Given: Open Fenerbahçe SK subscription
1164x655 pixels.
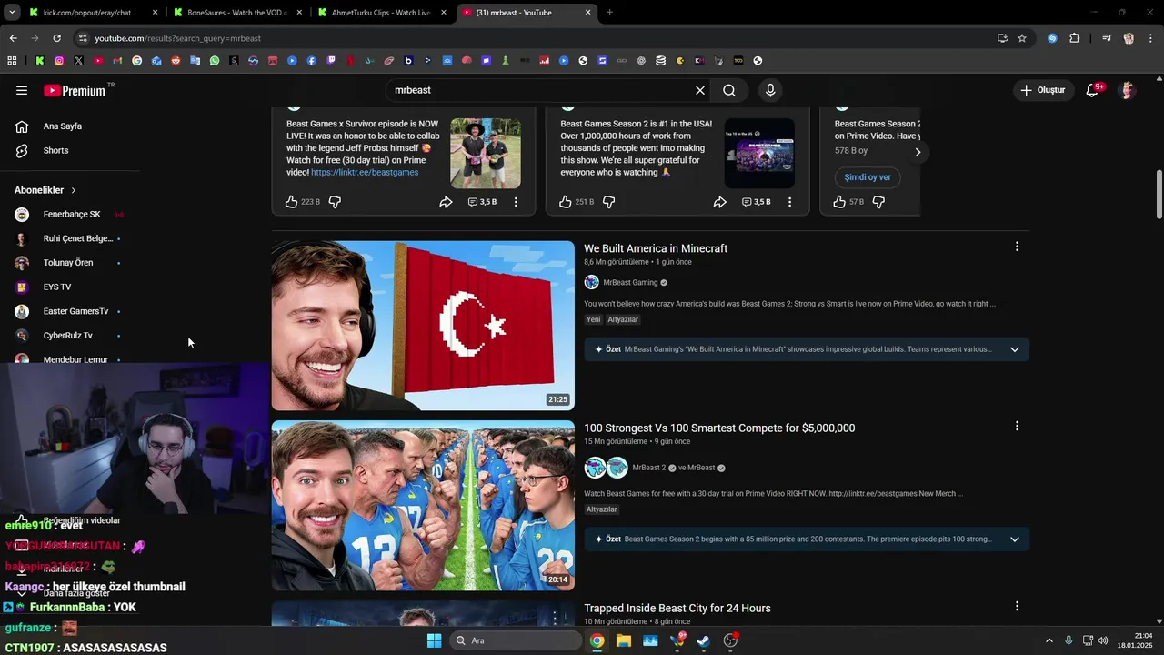Looking at the screenshot, I should pos(71,215).
